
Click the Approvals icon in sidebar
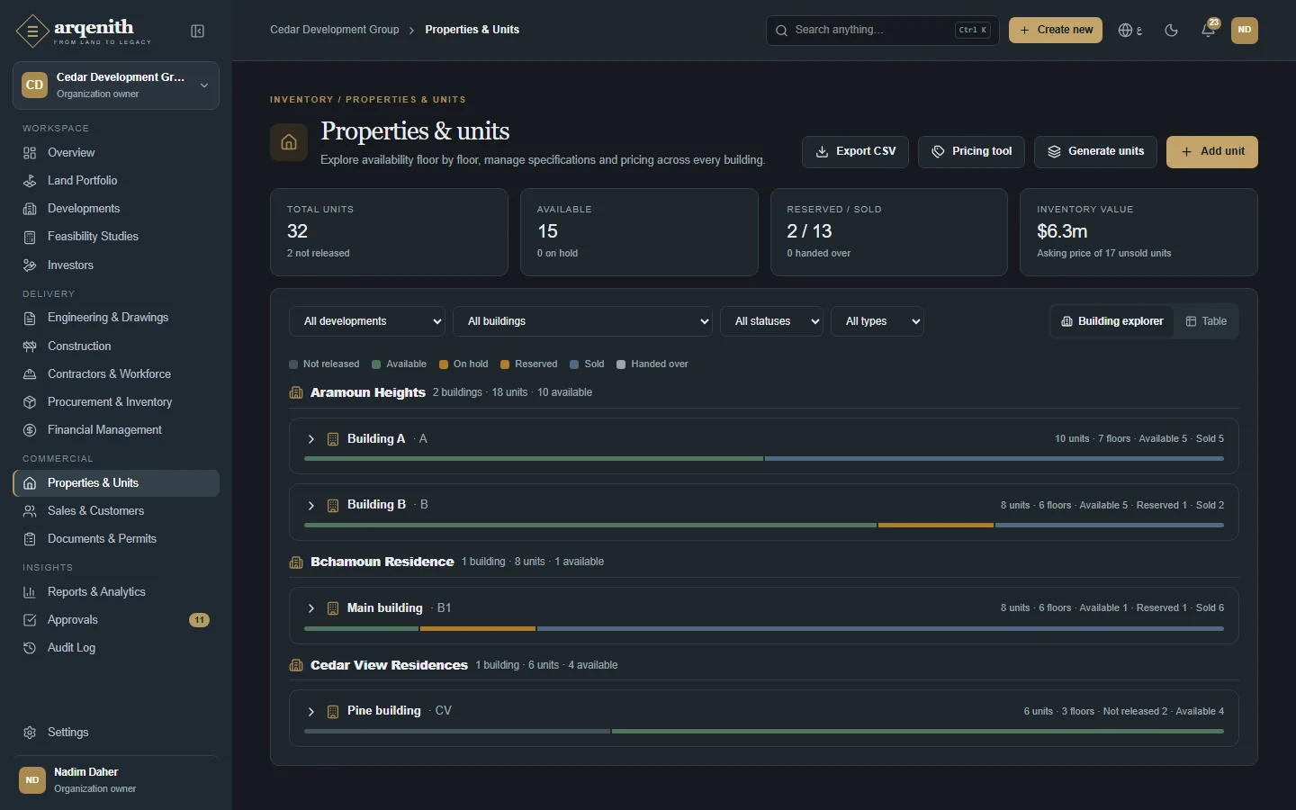point(30,620)
